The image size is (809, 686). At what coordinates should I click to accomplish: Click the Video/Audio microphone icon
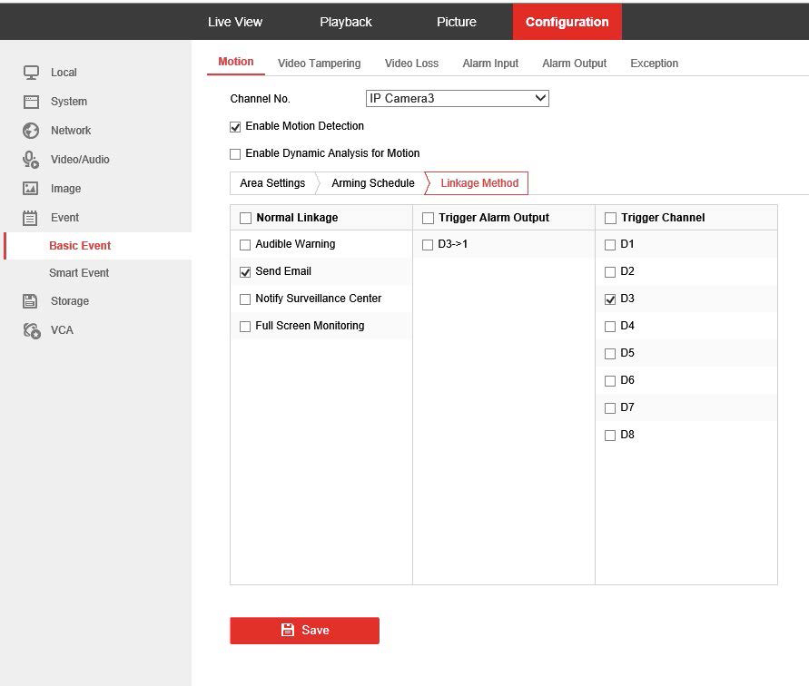tap(31, 160)
